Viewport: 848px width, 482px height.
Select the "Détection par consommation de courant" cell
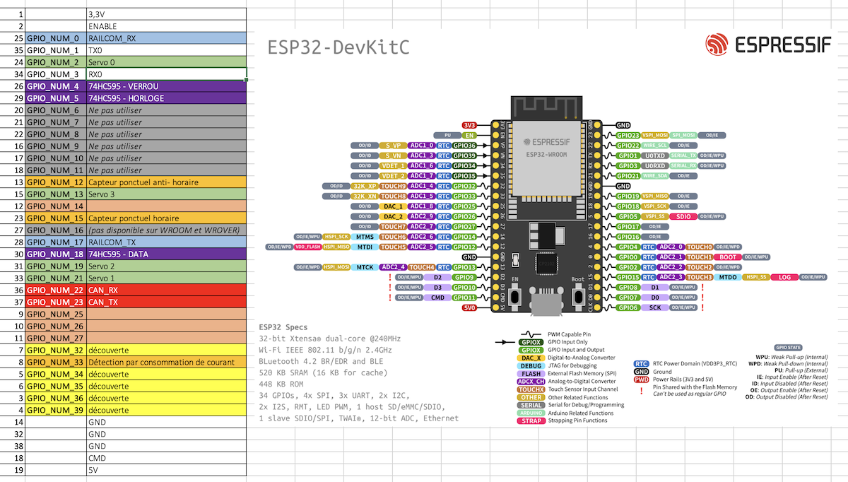(x=167, y=363)
